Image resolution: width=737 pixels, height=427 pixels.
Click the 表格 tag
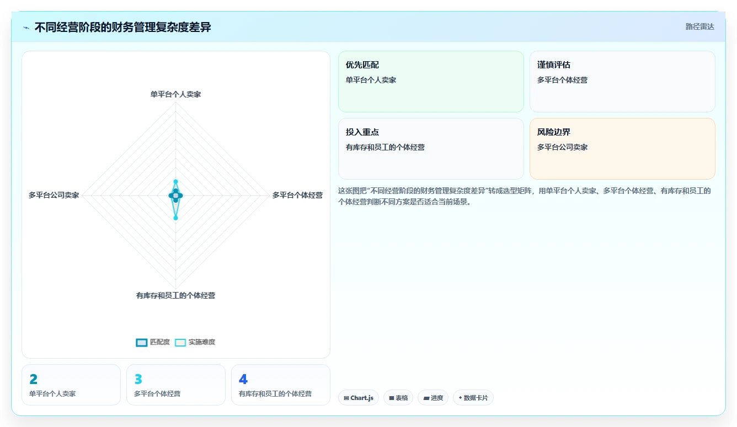click(x=398, y=398)
